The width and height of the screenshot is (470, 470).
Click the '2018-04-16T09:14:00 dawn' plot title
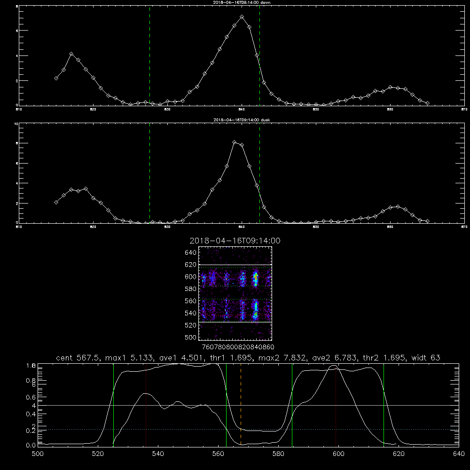click(x=242, y=2)
